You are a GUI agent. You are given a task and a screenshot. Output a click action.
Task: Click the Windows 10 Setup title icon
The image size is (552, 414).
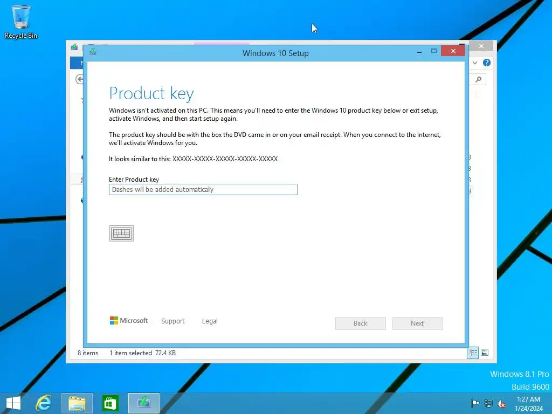click(93, 52)
